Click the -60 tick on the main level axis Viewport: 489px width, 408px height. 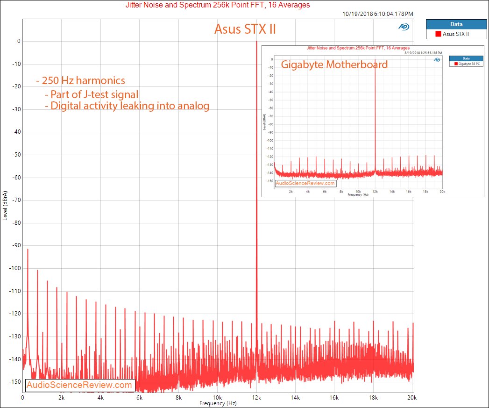point(16,177)
